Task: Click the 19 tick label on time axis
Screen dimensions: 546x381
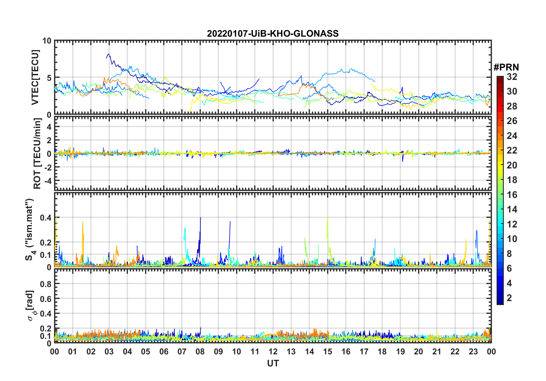Action: click(400, 351)
